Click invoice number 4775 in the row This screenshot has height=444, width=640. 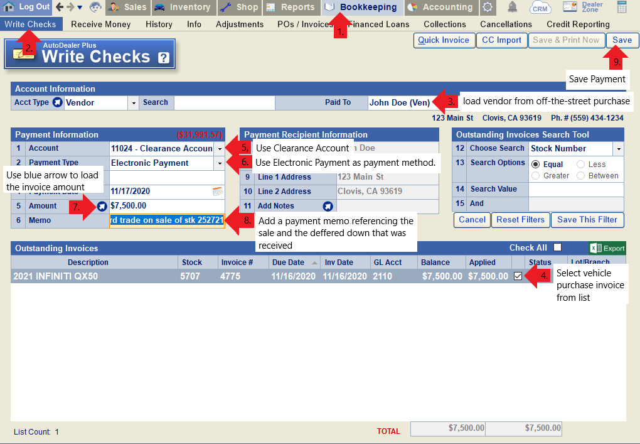pos(230,276)
